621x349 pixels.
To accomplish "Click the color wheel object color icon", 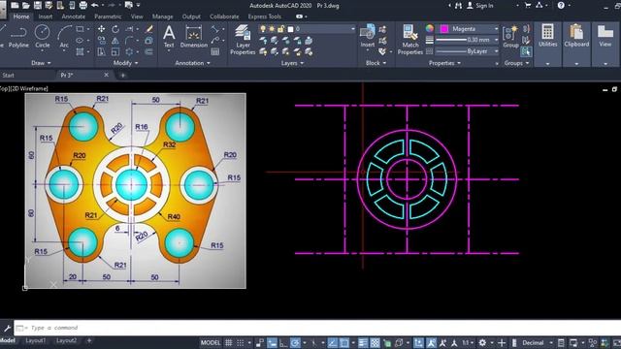I will pyautogui.click(x=430, y=28).
